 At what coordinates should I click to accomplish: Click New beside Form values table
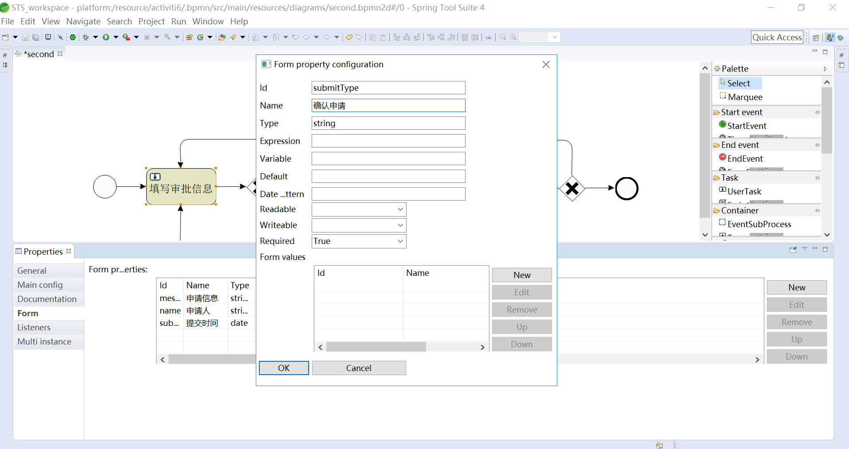coord(522,275)
